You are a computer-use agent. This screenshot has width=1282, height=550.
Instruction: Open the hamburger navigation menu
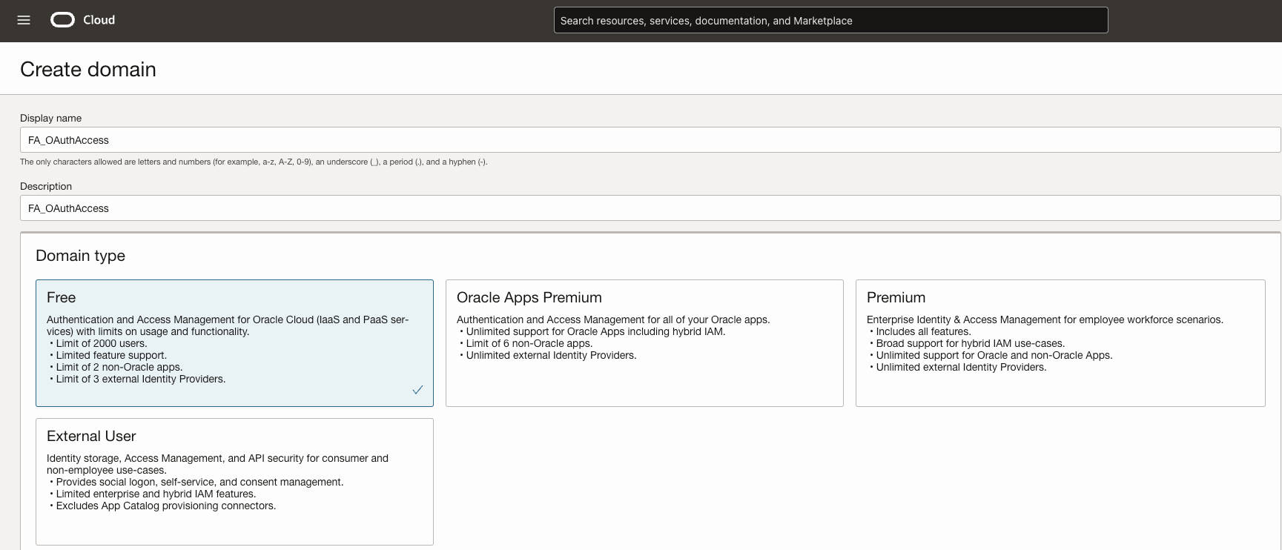coord(24,20)
